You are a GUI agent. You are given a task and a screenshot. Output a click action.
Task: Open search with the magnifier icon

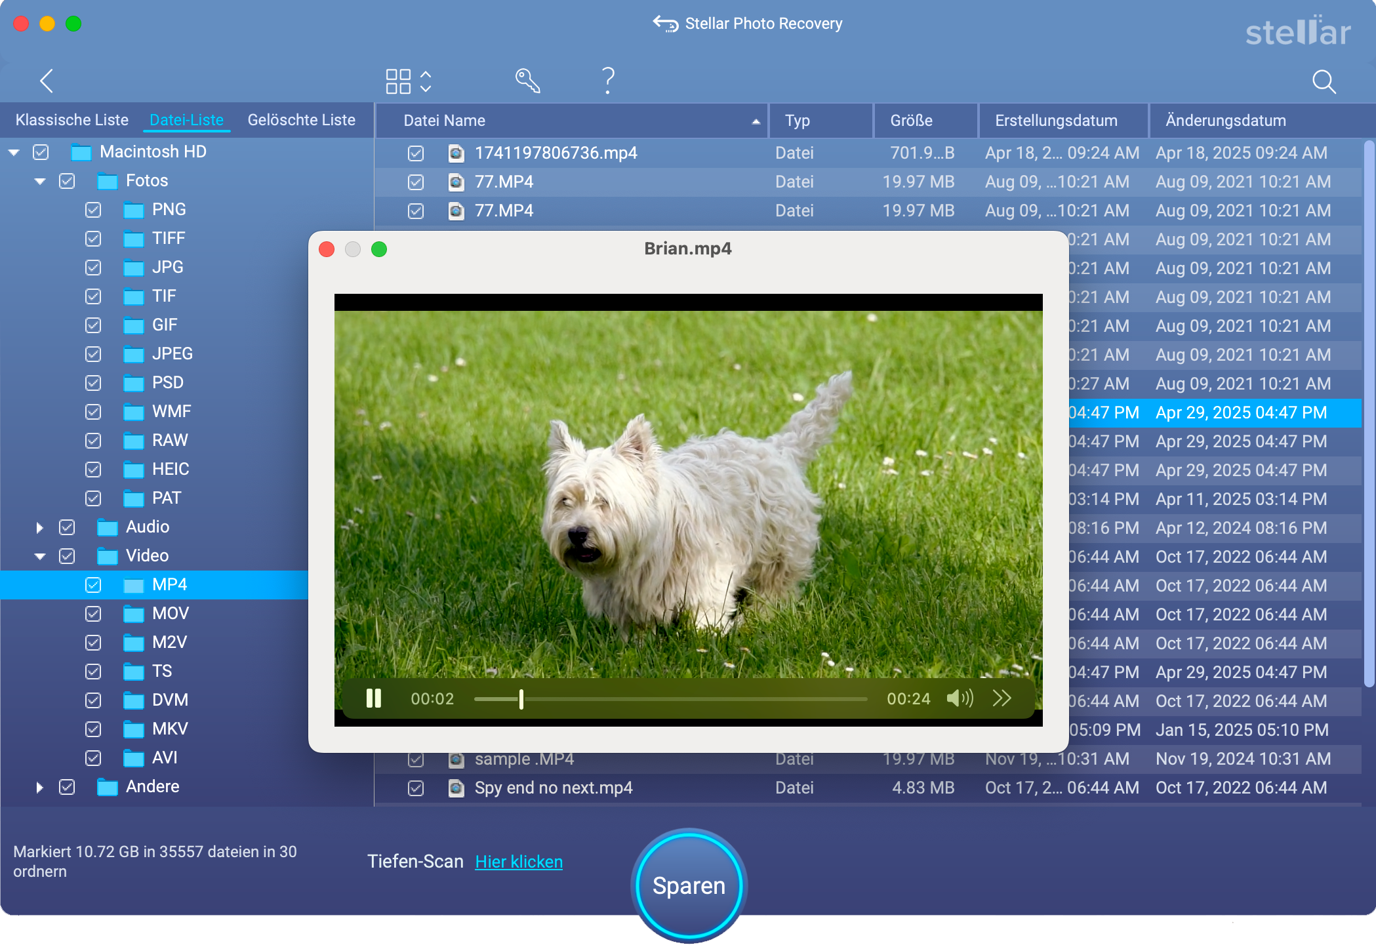click(x=1324, y=81)
